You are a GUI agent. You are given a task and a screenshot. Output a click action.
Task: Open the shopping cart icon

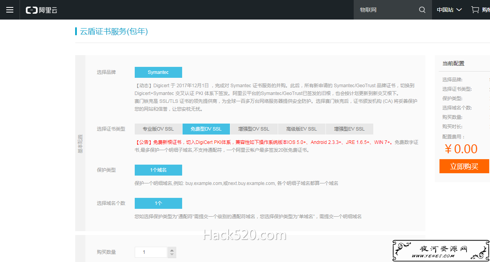[x=475, y=10]
